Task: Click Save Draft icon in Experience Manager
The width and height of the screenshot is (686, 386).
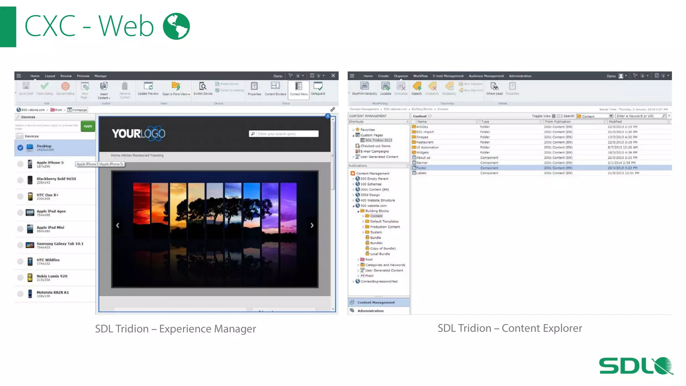Action: (26, 86)
